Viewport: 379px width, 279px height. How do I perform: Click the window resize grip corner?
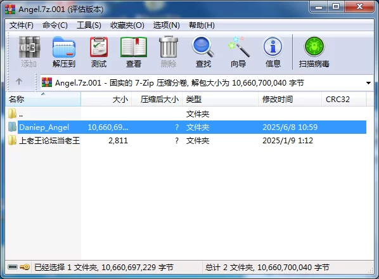370,270
